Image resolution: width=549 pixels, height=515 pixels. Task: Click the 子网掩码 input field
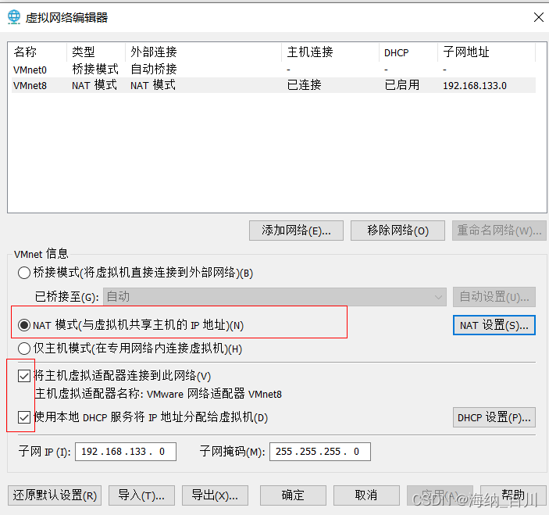pyautogui.click(x=320, y=452)
